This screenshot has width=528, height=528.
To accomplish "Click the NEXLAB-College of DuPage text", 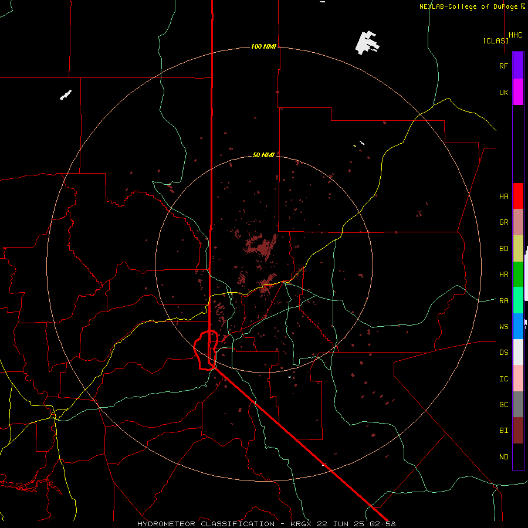I will pos(468,6).
